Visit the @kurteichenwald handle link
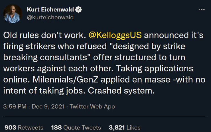 pos(50,17)
